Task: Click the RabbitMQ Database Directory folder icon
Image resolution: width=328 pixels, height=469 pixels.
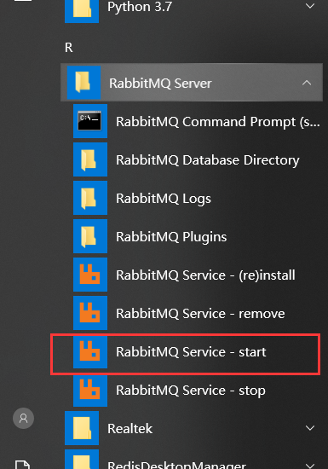Action: pyautogui.click(x=90, y=159)
